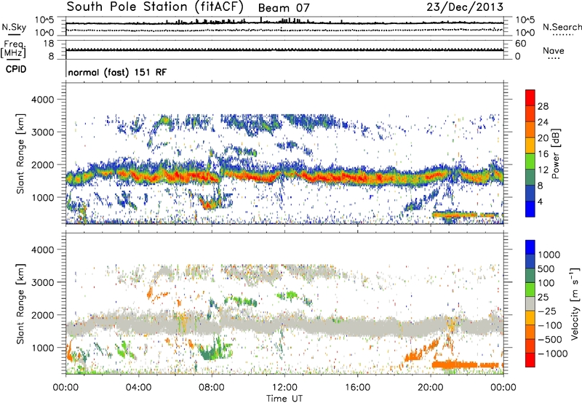Image resolution: width=582 pixels, height=403 pixels.
Task: Click the '18' left tick of frequency panel
Action: pos(49,44)
